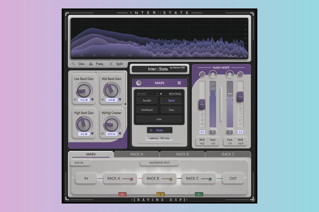Click the yellow B rack tag
The height and width of the screenshot is (212, 319).
[x=161, y=194]
